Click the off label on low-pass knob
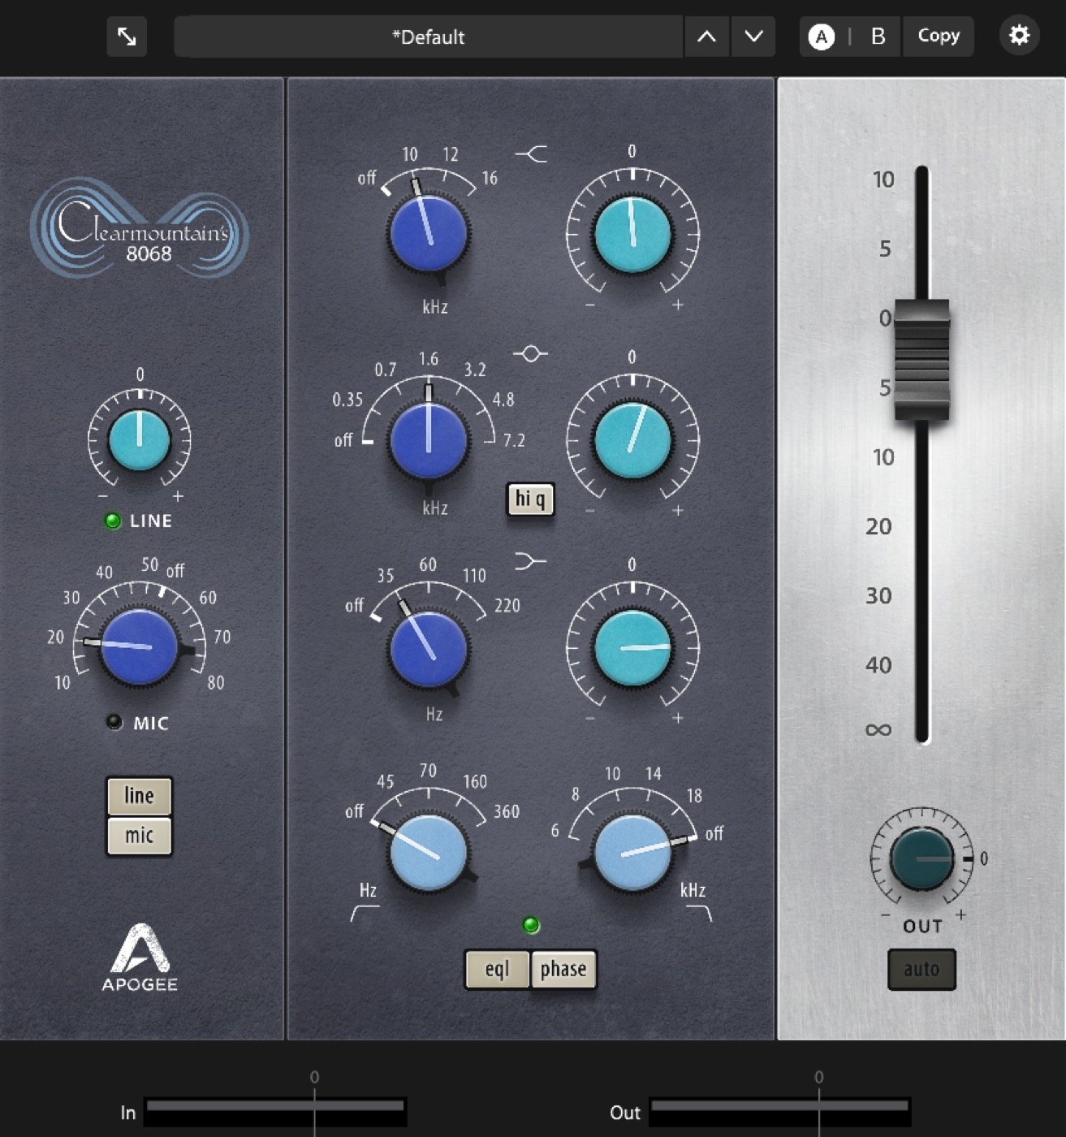 click(x=714, y=833)
